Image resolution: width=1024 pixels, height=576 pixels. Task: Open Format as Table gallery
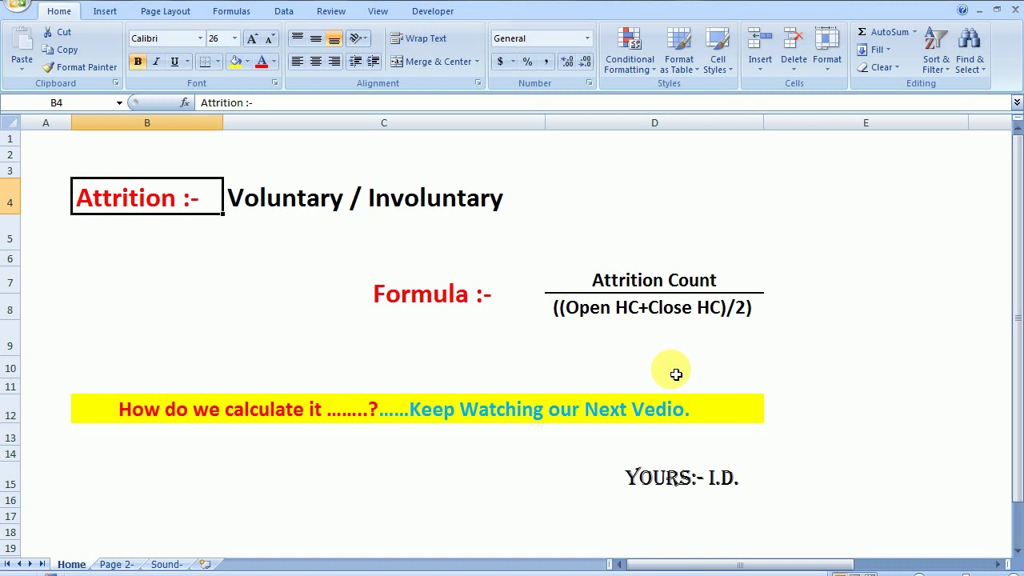(679, 51)
